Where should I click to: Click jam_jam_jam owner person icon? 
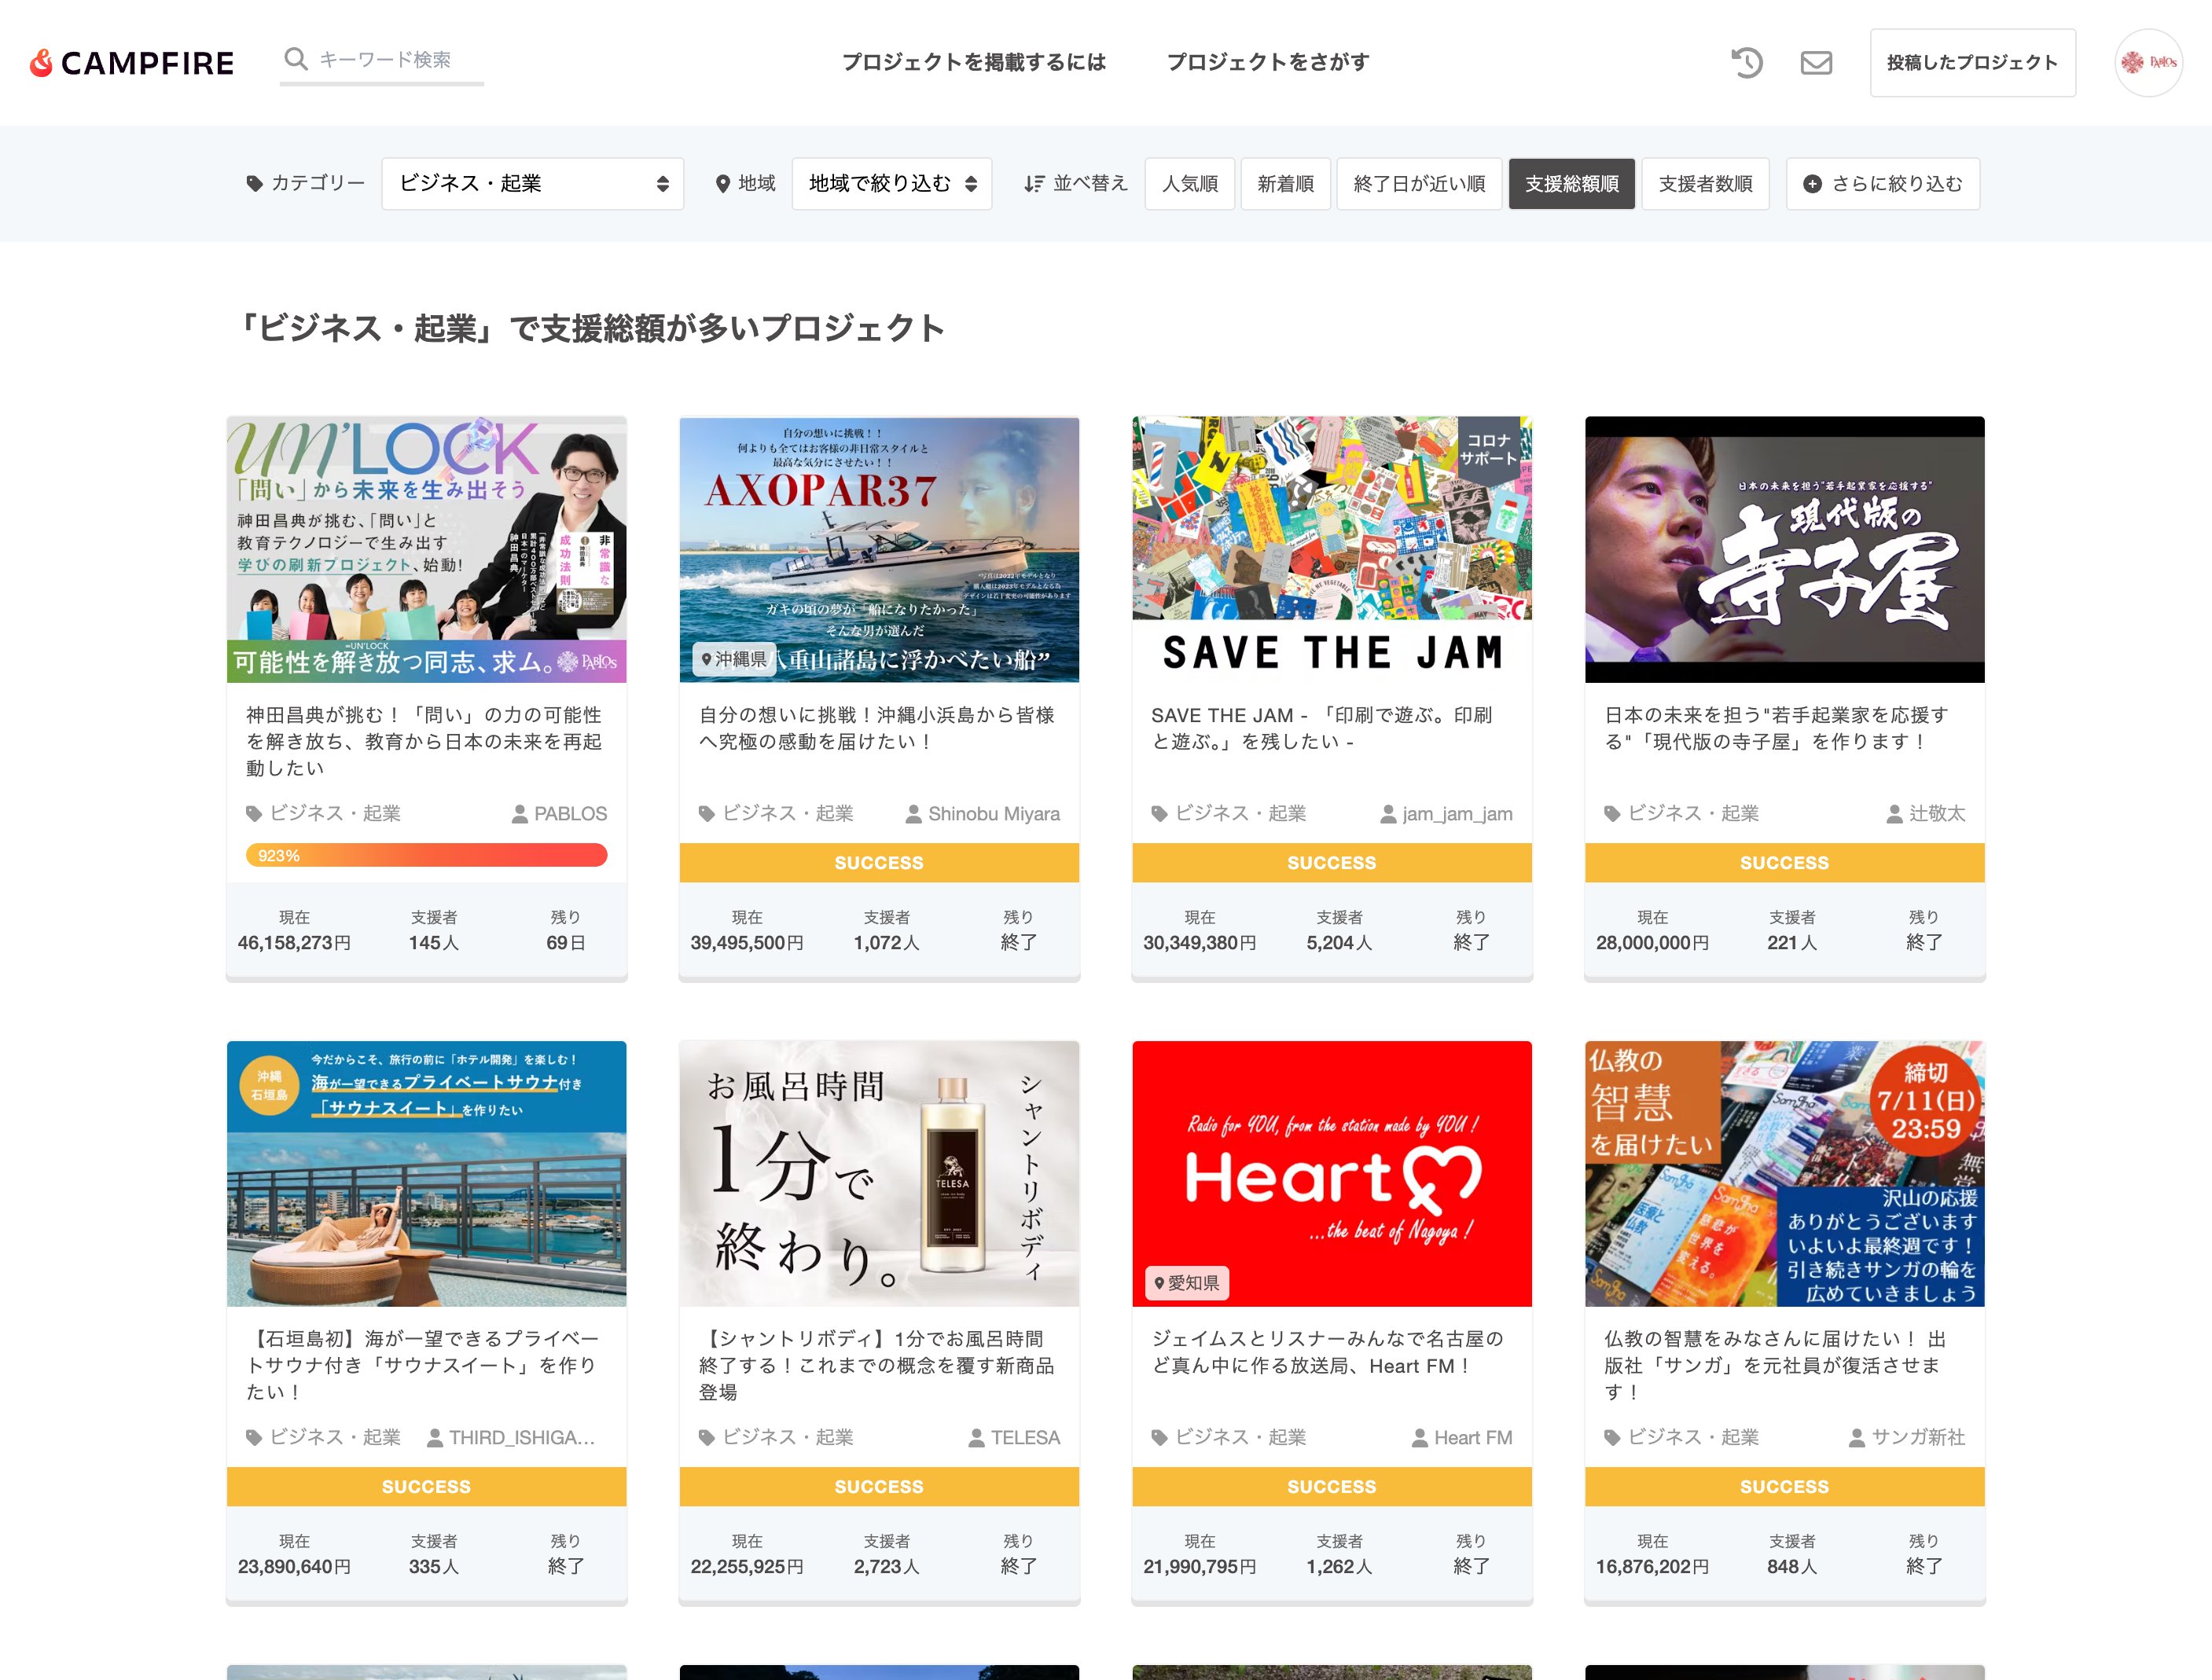point(1387,814)
